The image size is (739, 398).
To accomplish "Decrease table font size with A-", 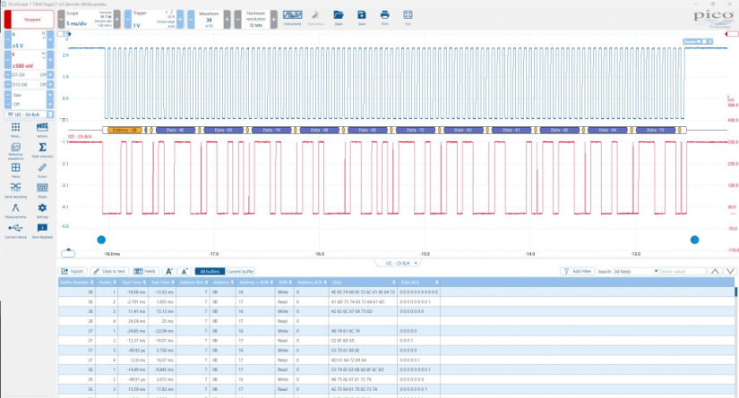I will pos(185,272).
